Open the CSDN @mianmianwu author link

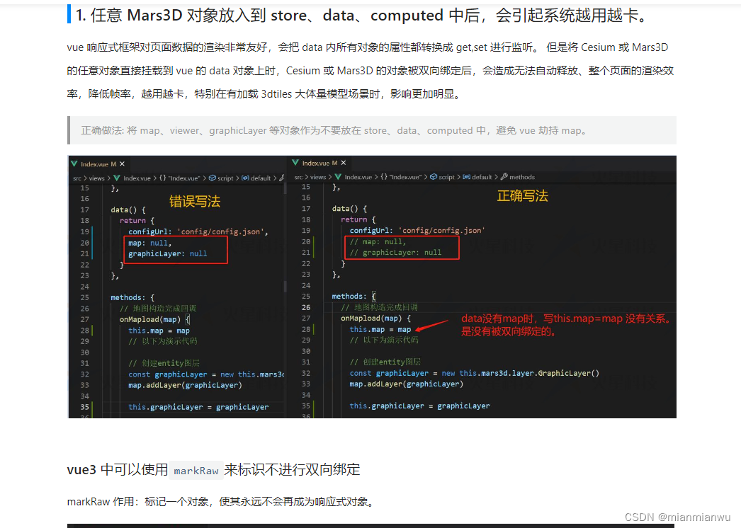[x=678, y=517]
